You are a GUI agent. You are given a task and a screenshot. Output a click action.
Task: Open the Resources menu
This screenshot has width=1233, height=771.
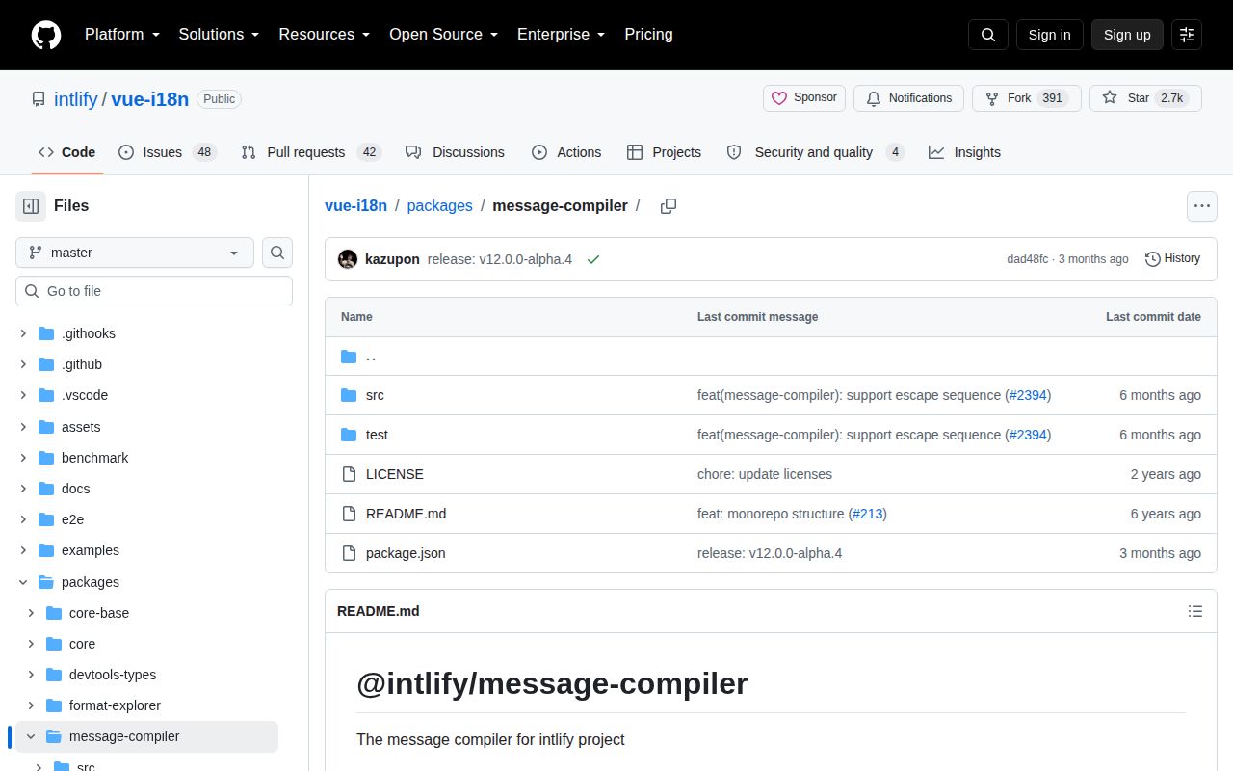[x=325, y=35]
